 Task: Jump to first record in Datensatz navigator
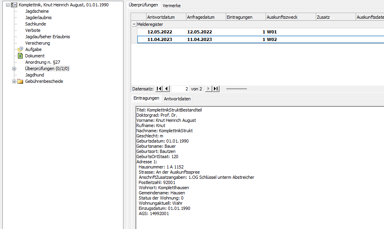coord(159,89)
